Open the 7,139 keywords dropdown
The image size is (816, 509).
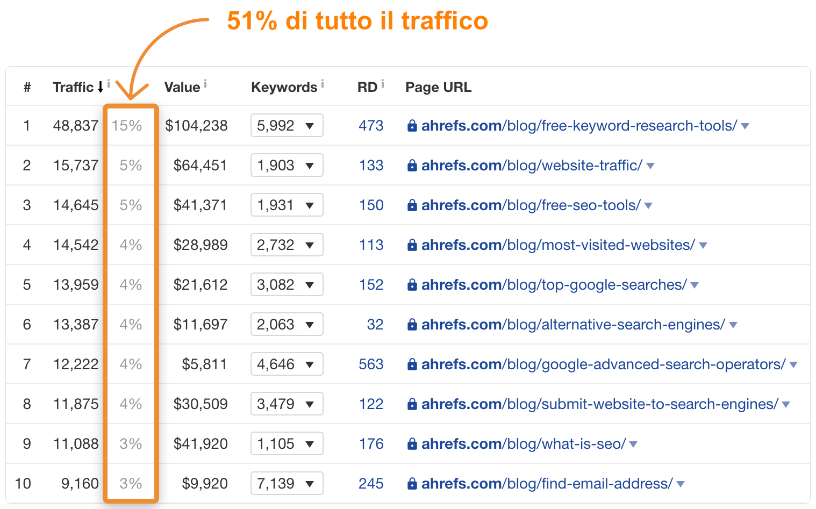point(287,483)
